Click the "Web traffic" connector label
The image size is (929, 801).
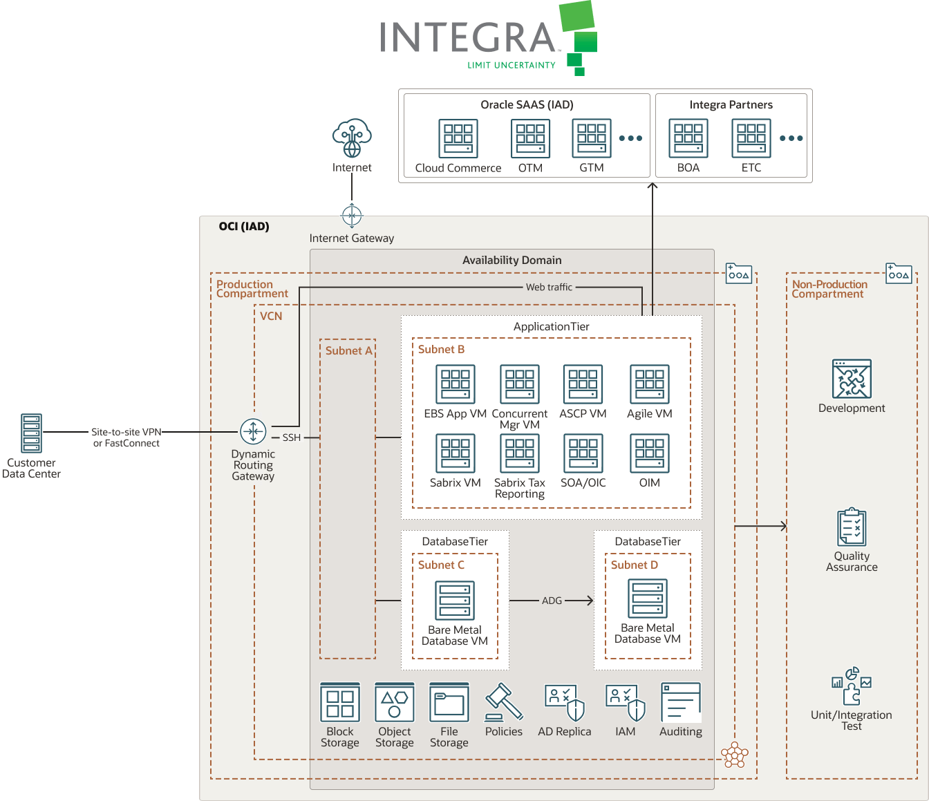point(549,288)
